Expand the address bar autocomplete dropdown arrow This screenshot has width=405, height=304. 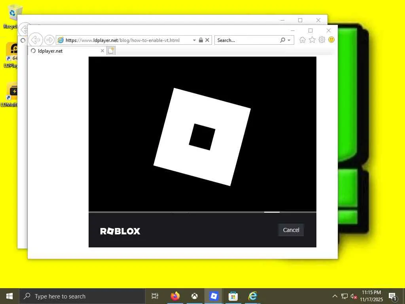point(194,40)
